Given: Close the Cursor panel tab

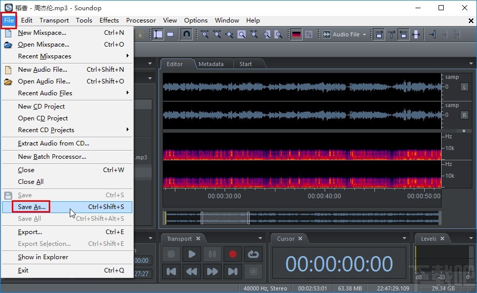Looking at the screenshot, I should 301,239.
